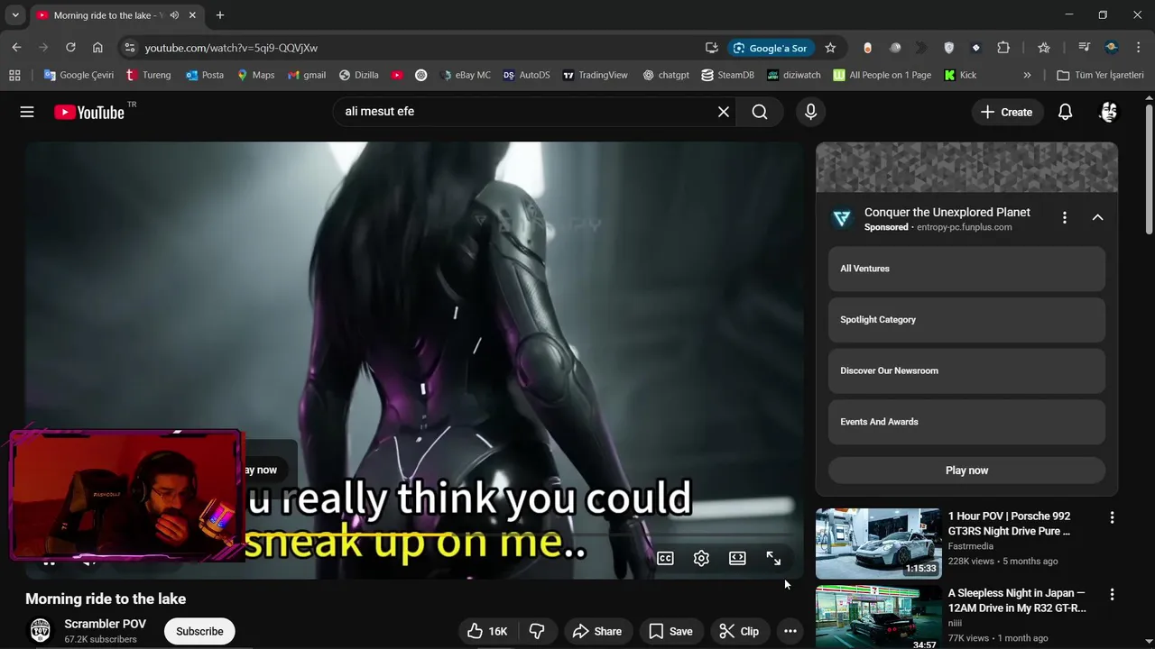1155x649 pixels.
Task: Mute the Morning ride tab audio
Action: click(174, 15)
